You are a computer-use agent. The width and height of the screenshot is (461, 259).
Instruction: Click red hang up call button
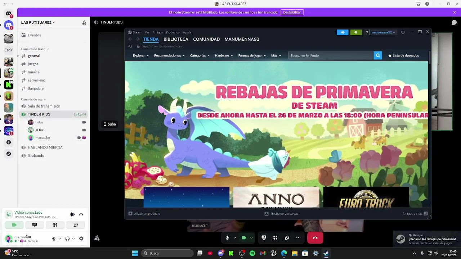coord(315,238)
